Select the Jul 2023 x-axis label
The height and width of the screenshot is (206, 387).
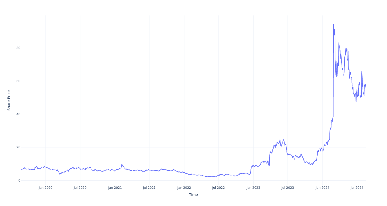pos(287,188)
